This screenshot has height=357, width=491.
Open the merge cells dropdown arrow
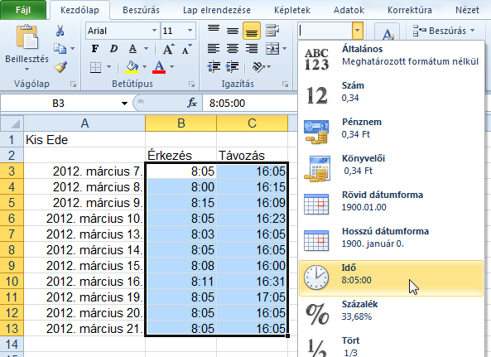(x=284, y=49)
